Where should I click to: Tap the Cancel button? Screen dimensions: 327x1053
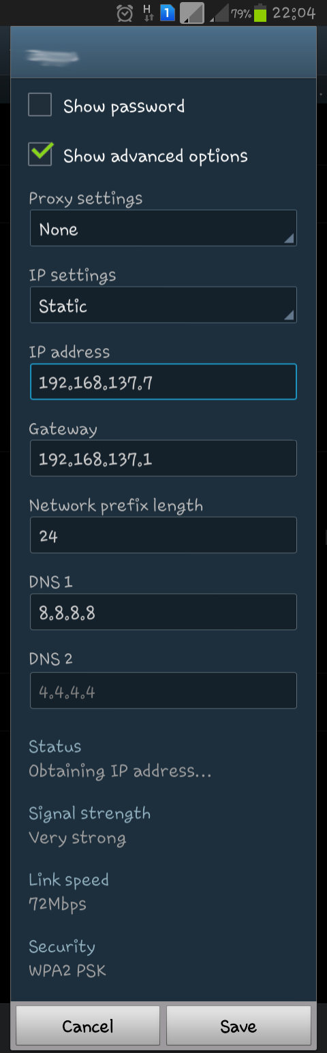tap(88, 1026)
